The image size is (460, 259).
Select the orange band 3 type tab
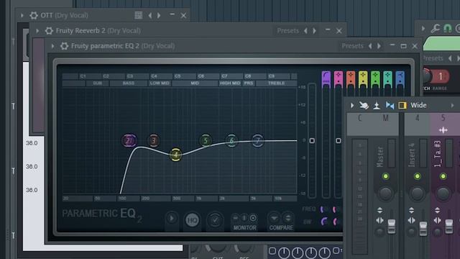pos(351,78)
